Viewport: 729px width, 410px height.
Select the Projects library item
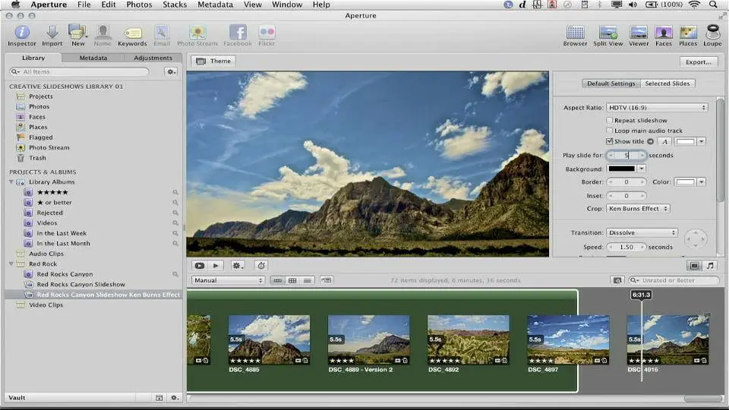(x=40, y=96)
